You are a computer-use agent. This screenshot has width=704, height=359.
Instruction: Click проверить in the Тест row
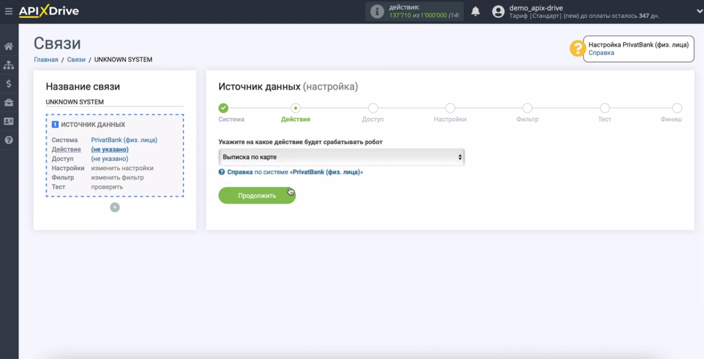107,187
